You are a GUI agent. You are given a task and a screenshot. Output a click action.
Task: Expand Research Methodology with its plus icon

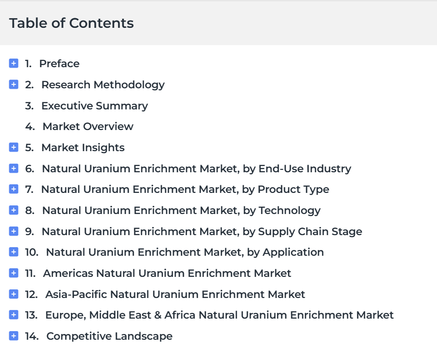[13, 84]
